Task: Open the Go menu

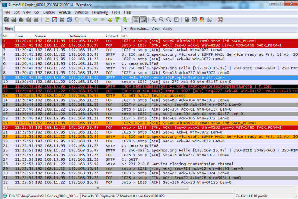Action: coord(37,12)
